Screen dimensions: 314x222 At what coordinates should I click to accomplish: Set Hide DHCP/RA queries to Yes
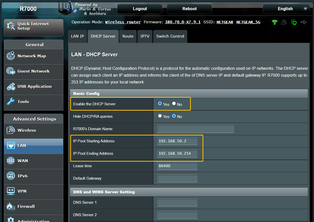160,116
